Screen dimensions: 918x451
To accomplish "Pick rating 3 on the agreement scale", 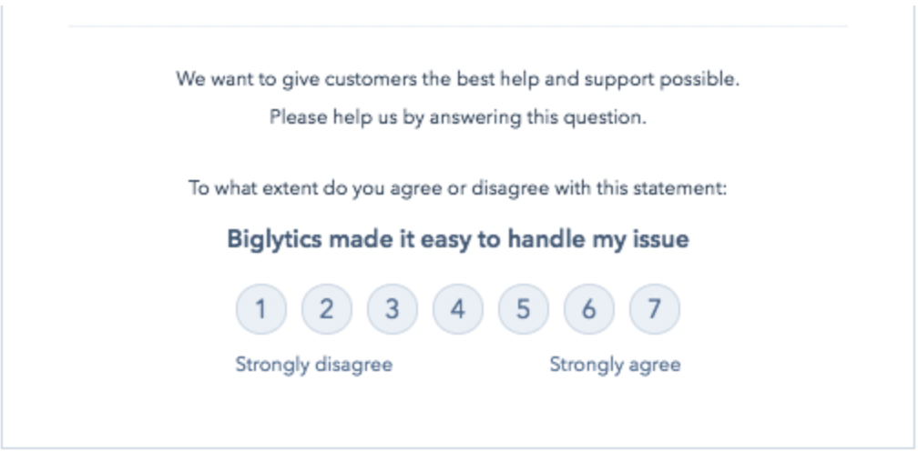I will pyautogui.click(x=393, y=309).
